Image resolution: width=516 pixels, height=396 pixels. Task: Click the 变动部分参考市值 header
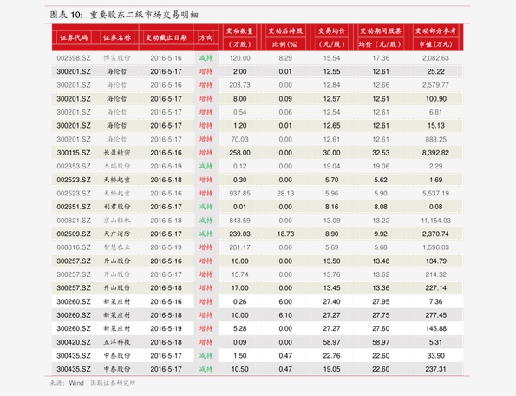point(435,37)
